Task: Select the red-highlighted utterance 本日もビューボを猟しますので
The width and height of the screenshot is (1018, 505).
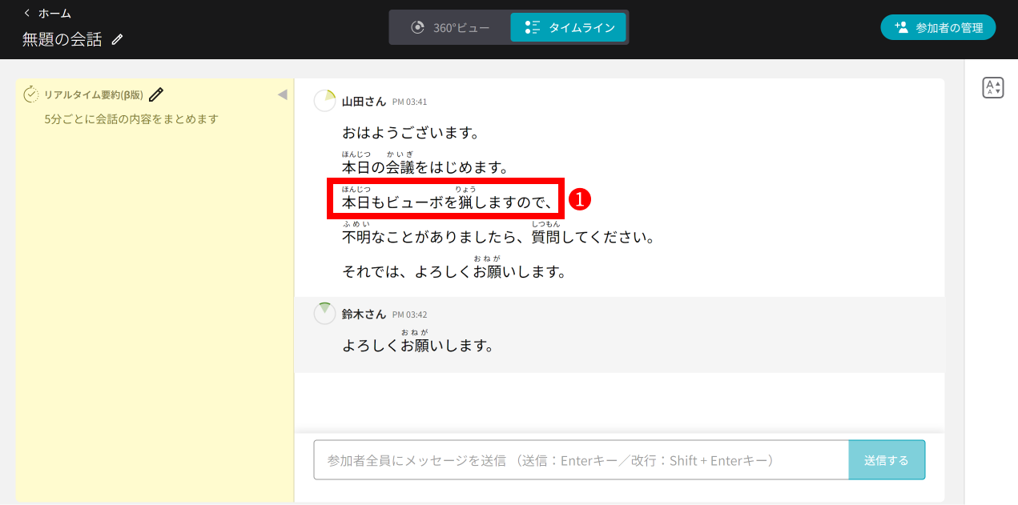Action: click(x=445, y=200)
